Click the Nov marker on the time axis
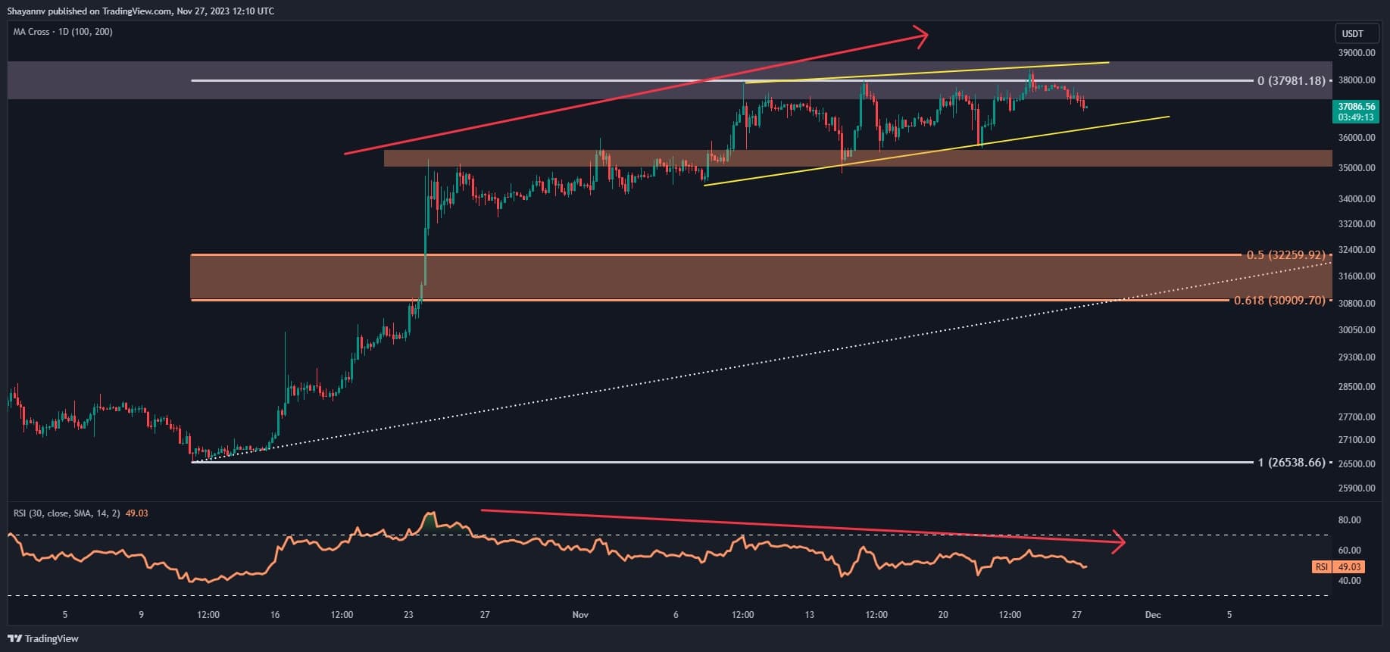The image size is (1390, 652). (x=580, y=614)
